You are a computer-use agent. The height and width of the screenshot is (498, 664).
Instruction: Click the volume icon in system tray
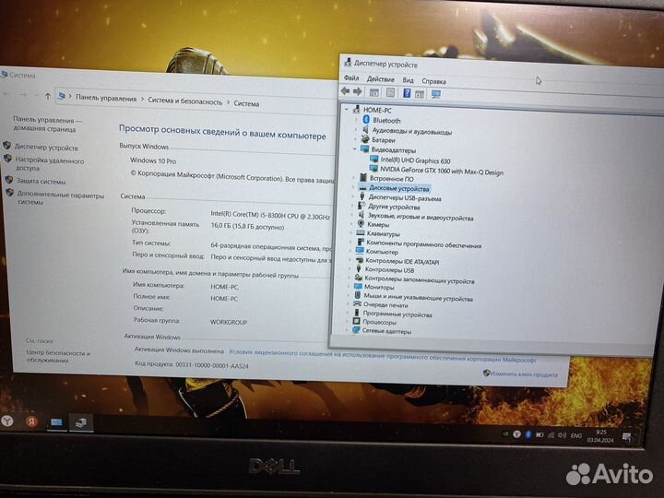coord(562,435)
